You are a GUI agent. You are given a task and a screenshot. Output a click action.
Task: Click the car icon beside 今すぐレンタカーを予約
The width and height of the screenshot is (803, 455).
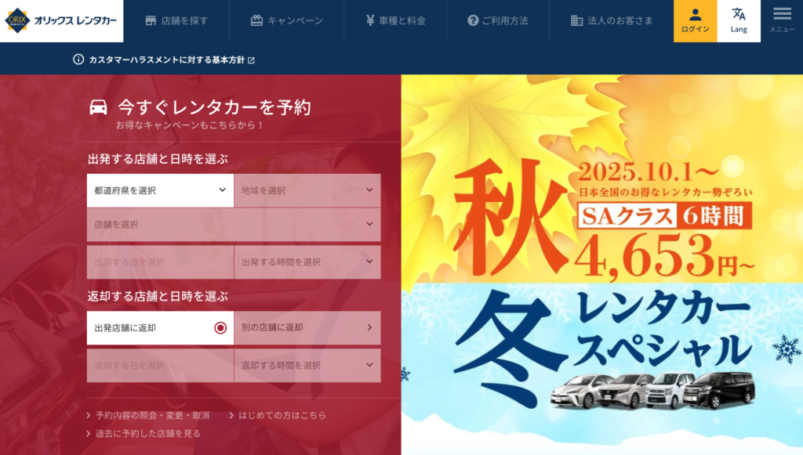pyautogui.click(x=98, y=107)
